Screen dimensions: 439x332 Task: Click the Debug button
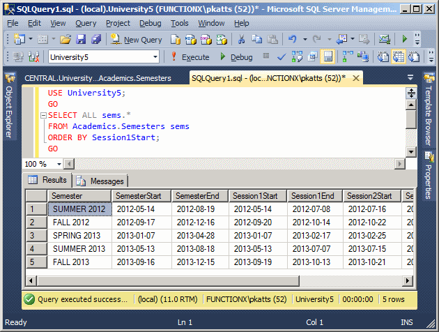pyautogui.click(x=236, y=57)
